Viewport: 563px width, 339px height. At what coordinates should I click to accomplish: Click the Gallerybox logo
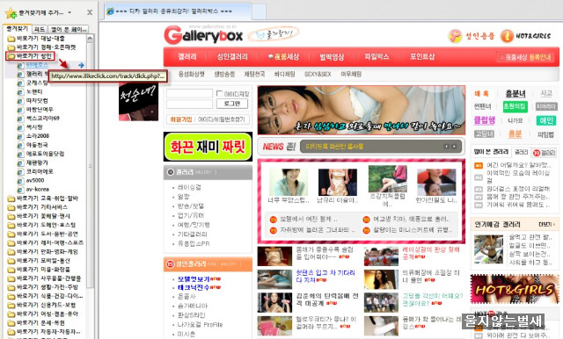pyautogui.click(x=203, y=35)
